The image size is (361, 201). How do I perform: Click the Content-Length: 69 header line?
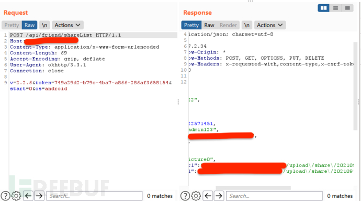point(38,53)
